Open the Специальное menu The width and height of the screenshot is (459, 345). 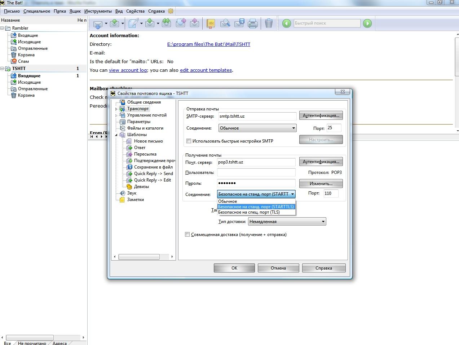click(x=37, y=11)
